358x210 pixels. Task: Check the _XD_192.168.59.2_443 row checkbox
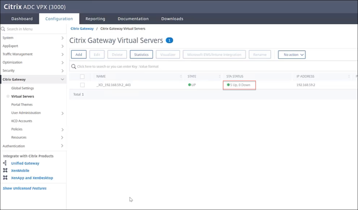(x=82, y=85)
